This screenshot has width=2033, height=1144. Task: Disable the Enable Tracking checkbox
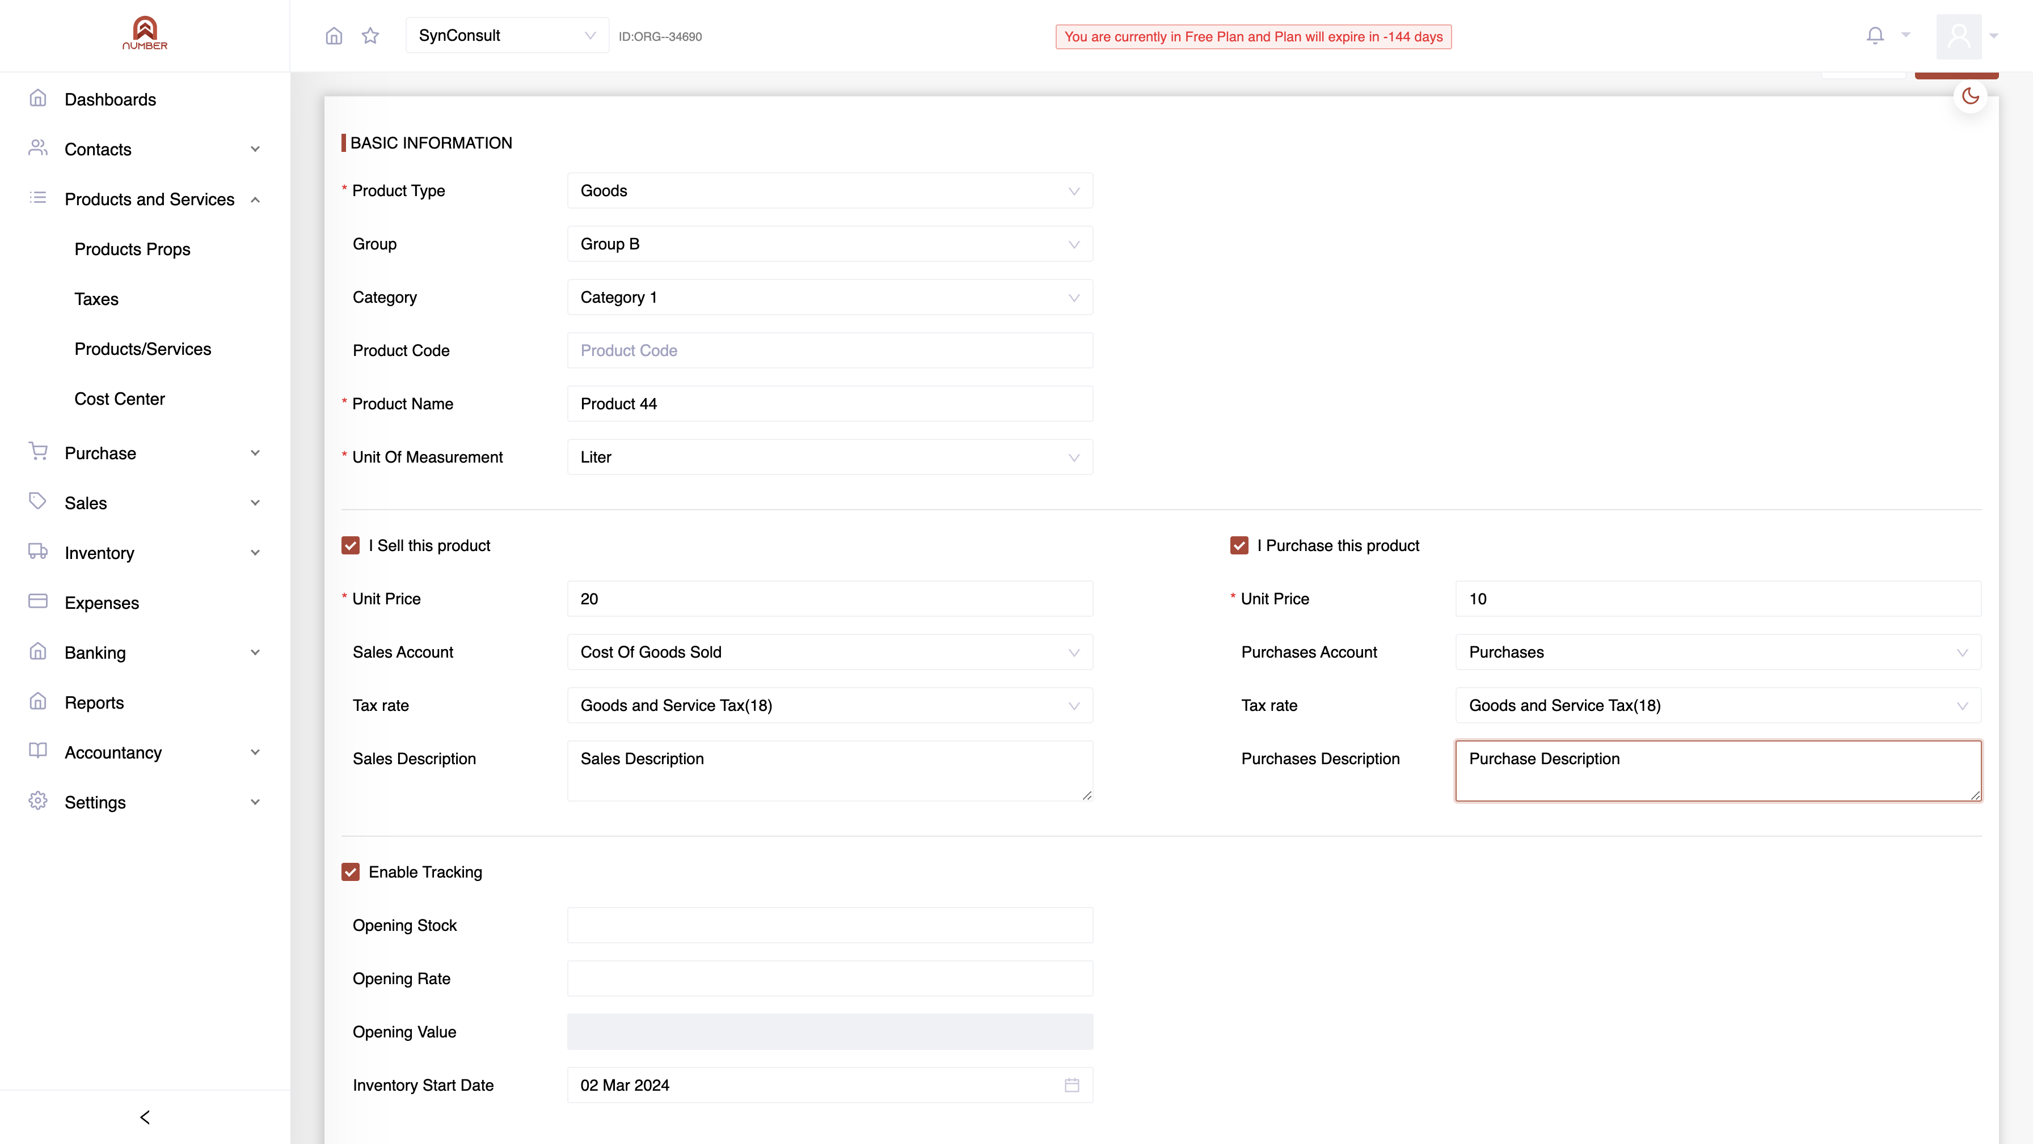[x=351, y=872]
